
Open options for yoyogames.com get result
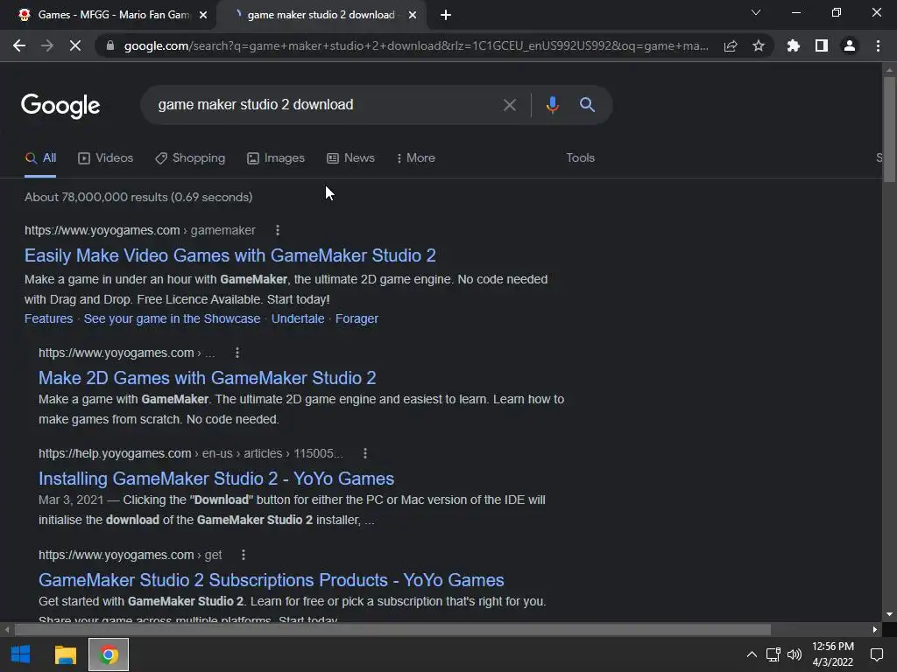tap(244, 555)
